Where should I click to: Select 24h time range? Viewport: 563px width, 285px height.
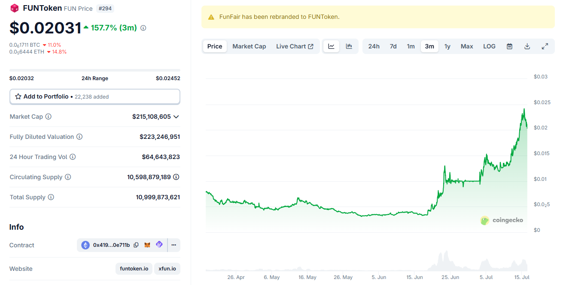374,46
